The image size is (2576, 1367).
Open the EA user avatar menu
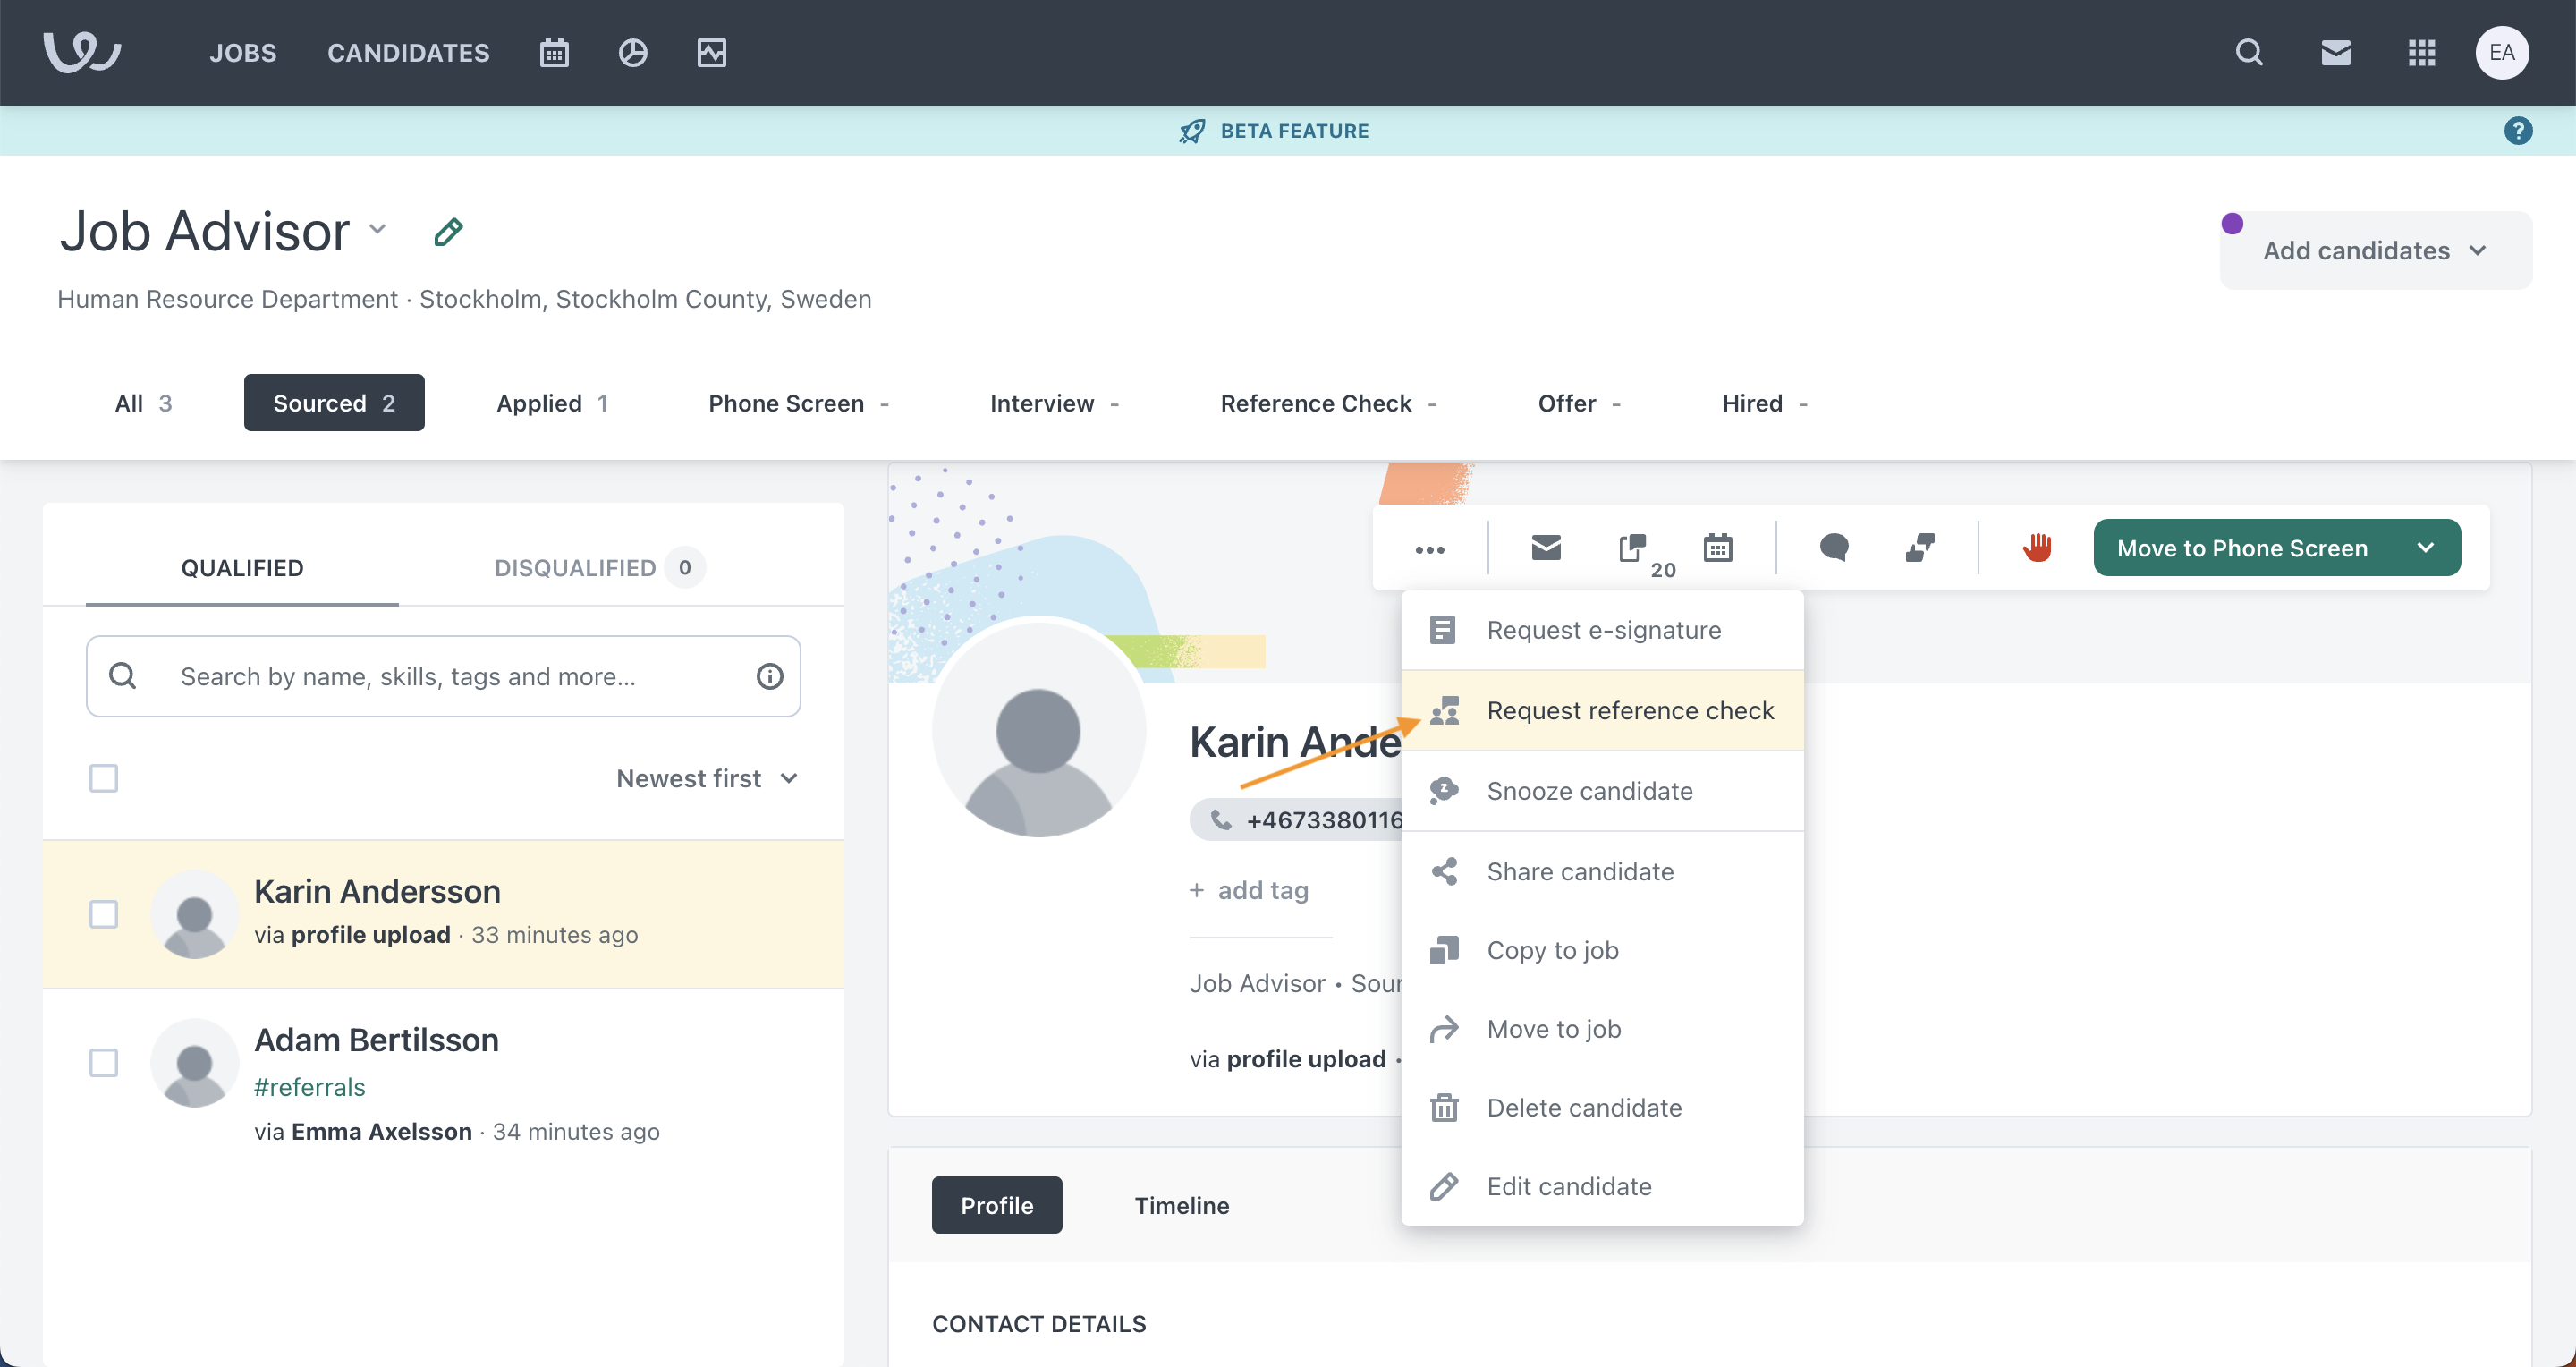2502,52
